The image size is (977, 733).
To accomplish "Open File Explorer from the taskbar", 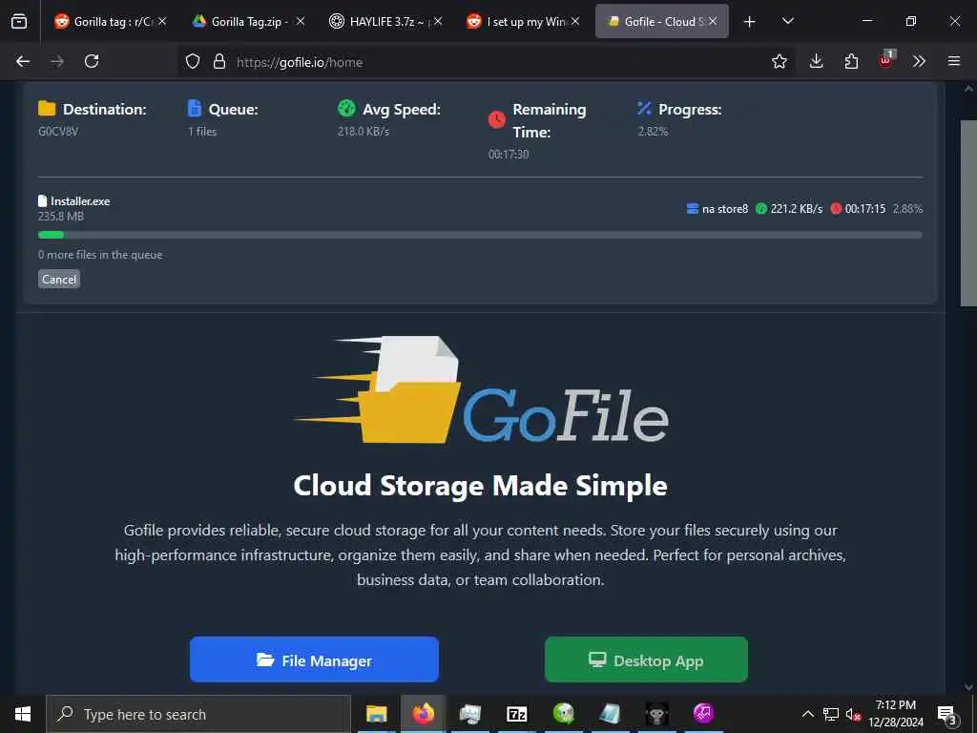I will click(376, 714).
